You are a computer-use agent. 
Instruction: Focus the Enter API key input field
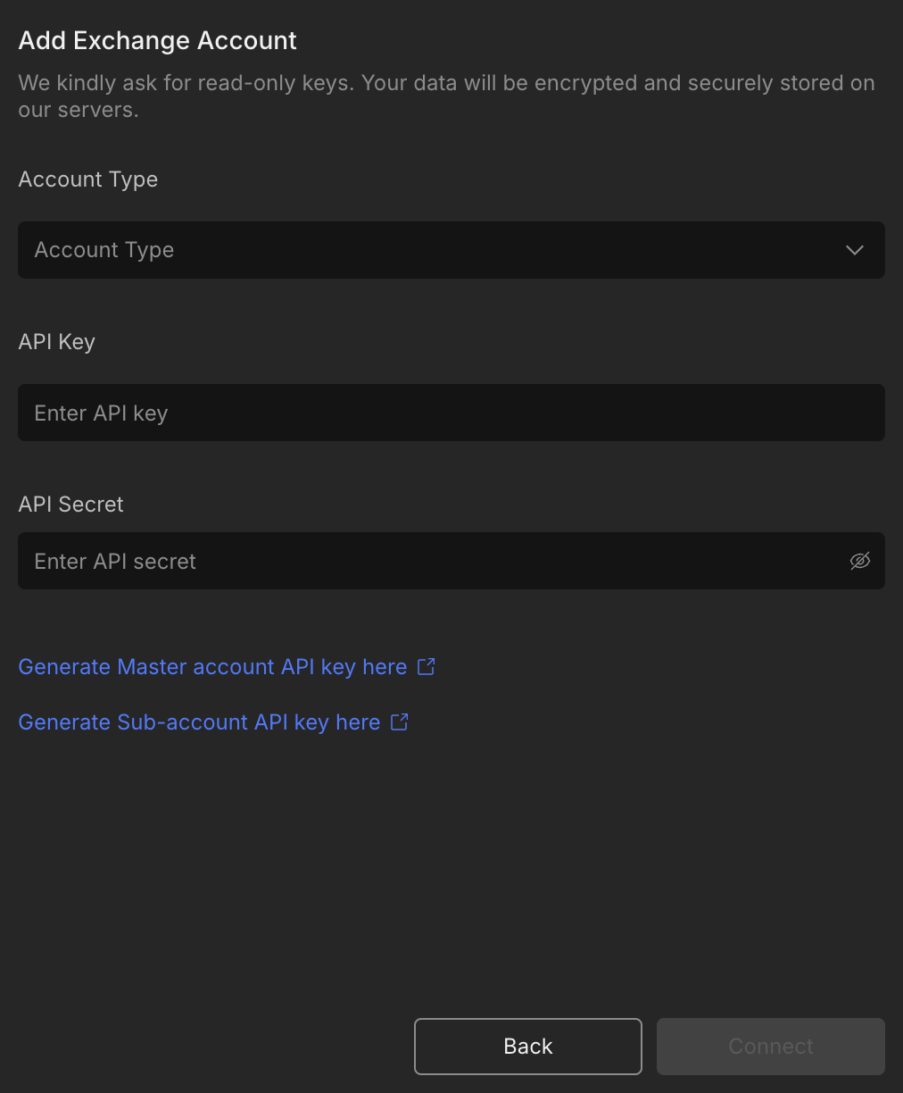451,413
